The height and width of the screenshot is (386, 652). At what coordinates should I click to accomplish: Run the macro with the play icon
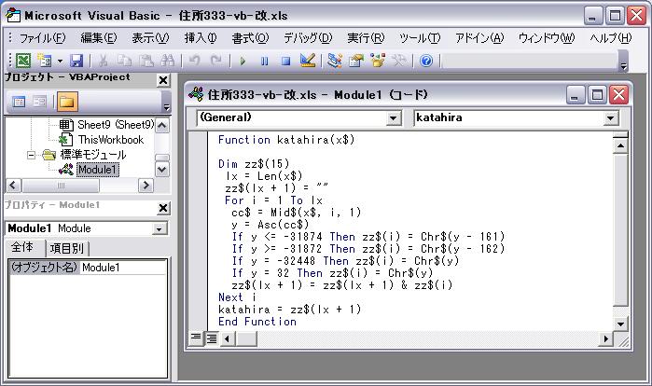click(x=243, y=62)
